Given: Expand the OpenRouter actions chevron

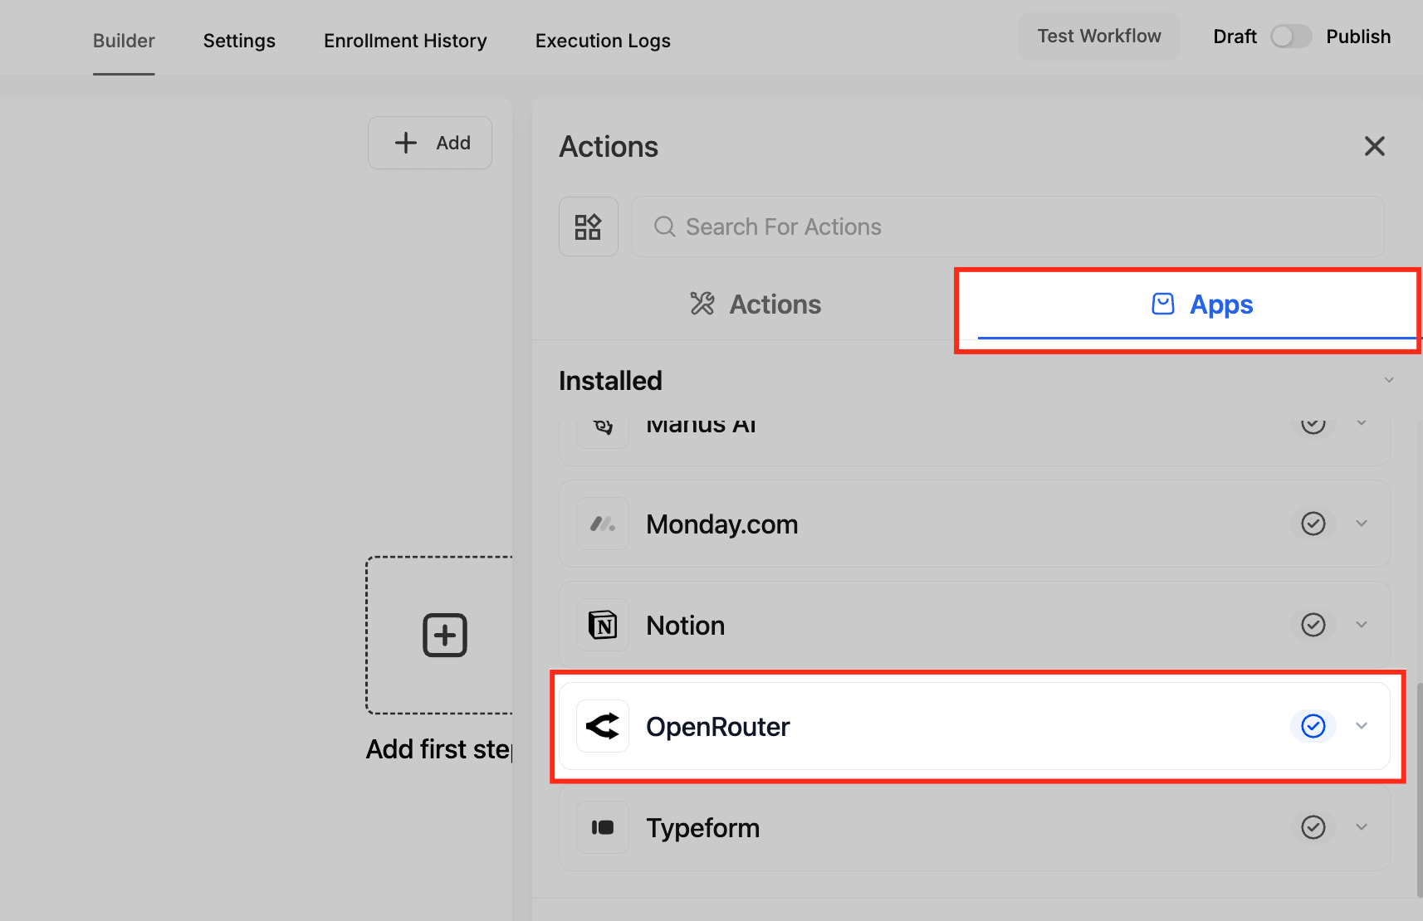Looking at the screenshot, I should tap(1362, 726).
